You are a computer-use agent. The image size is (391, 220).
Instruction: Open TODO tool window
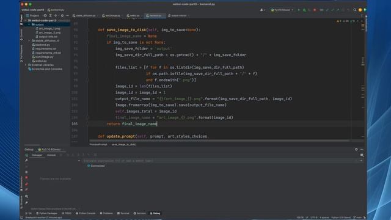click(67, 213)
